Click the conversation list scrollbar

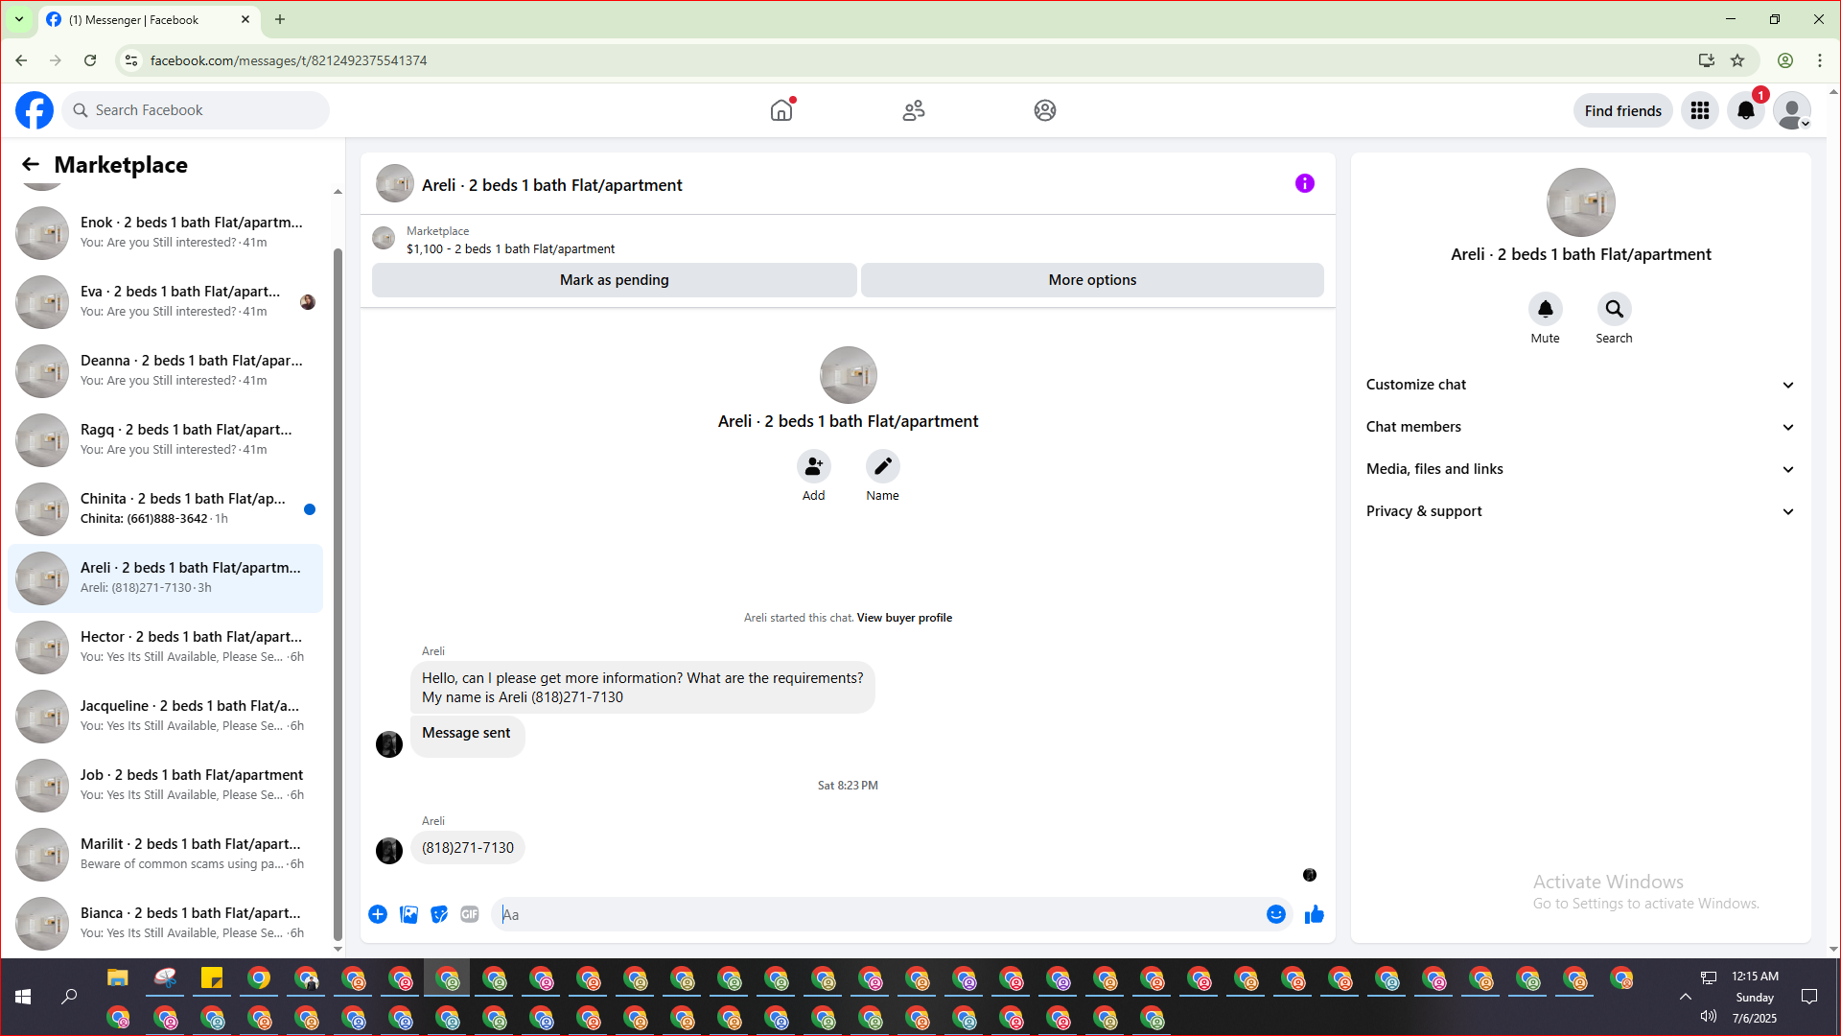click(x=338, y=595)
